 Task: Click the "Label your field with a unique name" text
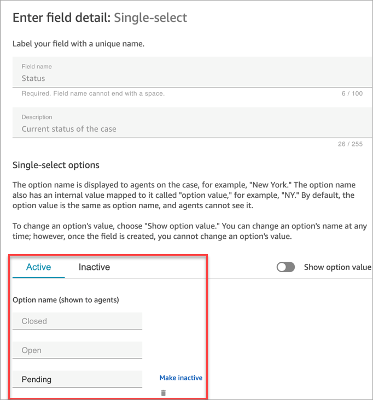(x=78, y=43)
